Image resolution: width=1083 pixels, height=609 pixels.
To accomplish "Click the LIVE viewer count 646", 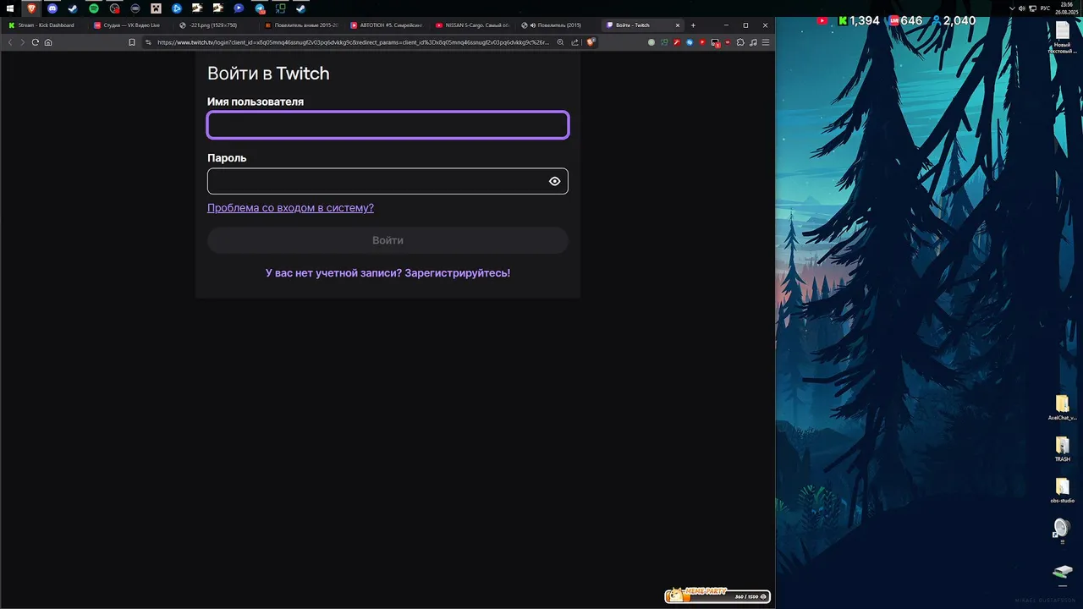I will [911, 21].
